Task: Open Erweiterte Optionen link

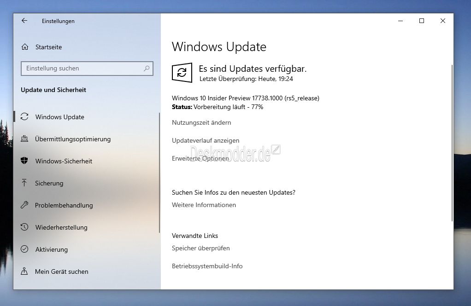Action: click(x=200, y=158)
